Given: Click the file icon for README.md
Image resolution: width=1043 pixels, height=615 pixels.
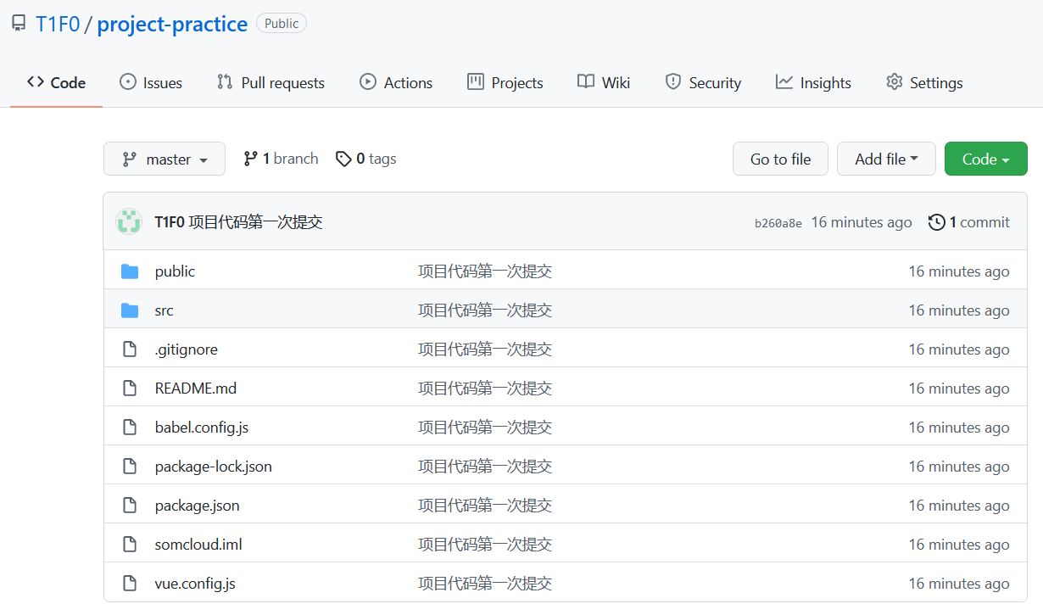Looking at the screenshot, I should click(130, 389).
